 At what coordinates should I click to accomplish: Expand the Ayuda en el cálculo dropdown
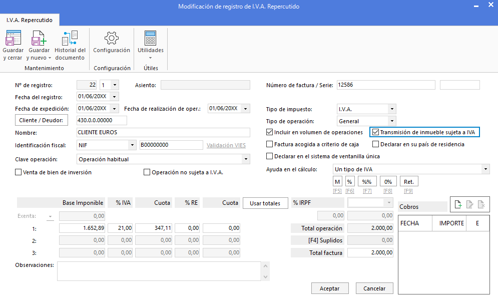485,169
